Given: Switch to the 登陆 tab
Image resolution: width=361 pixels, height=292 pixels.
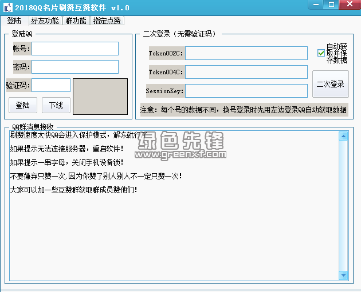Looking at the screenshot, I should tap(14, 21).
